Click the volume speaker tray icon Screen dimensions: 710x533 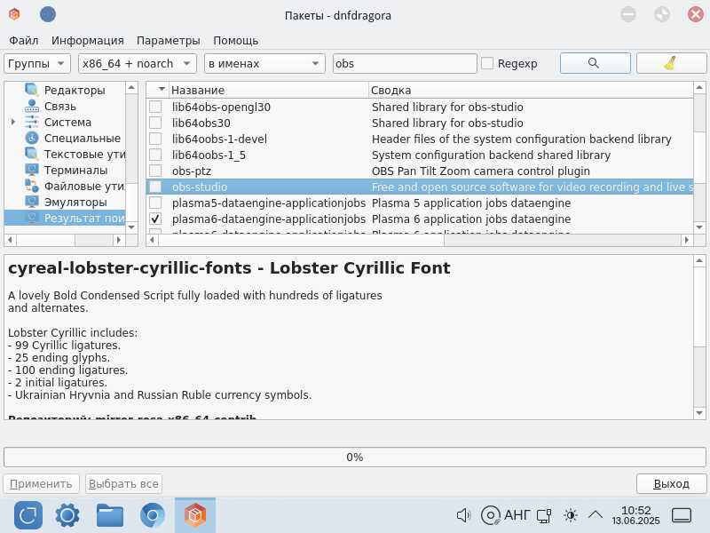coord(463,515)
